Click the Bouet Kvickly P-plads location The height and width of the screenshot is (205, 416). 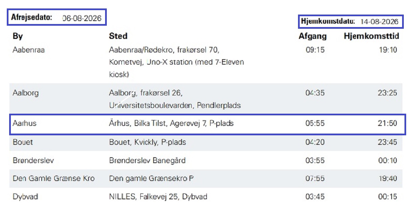coord(147,142)
